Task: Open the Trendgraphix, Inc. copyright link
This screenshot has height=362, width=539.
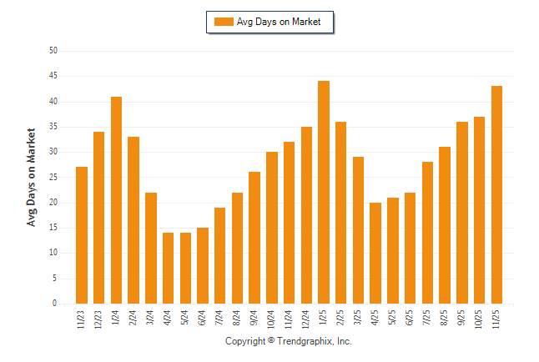Action: click(289, 341)
